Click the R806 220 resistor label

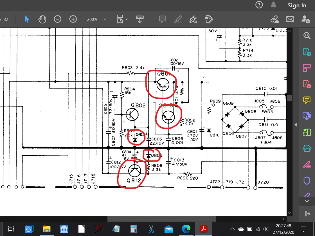pos(187,178)
